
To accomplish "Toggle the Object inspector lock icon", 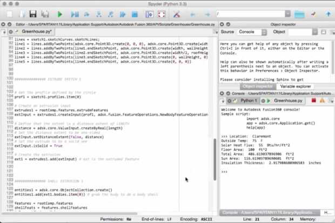I will [324, 32].
